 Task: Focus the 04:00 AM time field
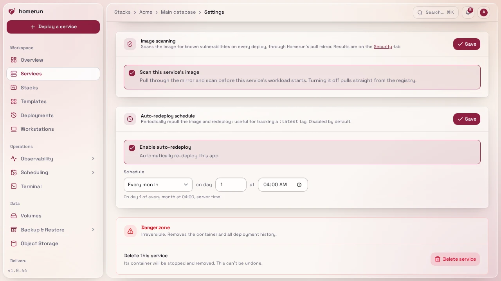(283, 185)
